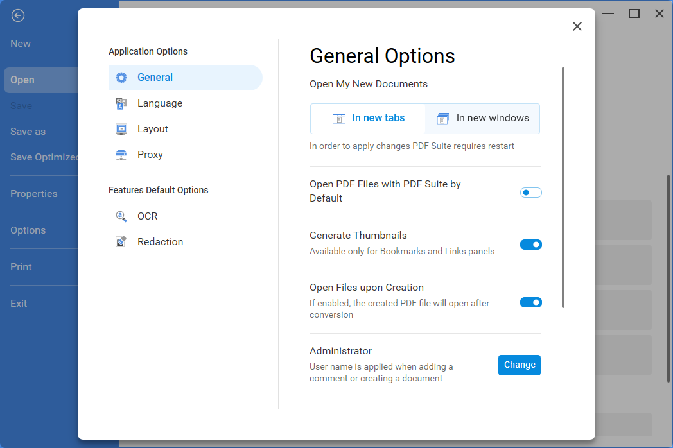Click the restart required notice text
673x448 pixels.
point(412,146)
